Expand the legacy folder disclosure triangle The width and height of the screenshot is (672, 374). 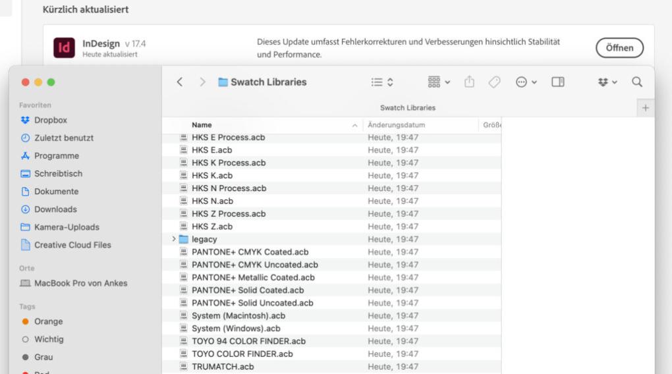point(174,239)
